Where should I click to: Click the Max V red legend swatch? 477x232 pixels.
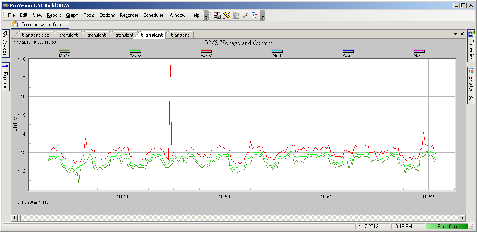(206, 51)
